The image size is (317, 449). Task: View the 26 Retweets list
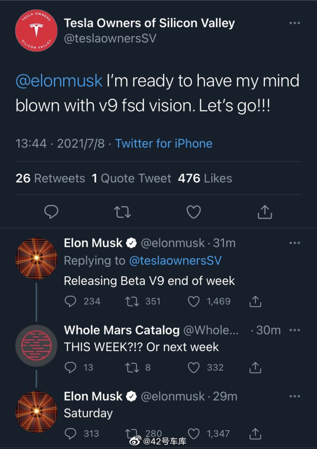(50, 178)
